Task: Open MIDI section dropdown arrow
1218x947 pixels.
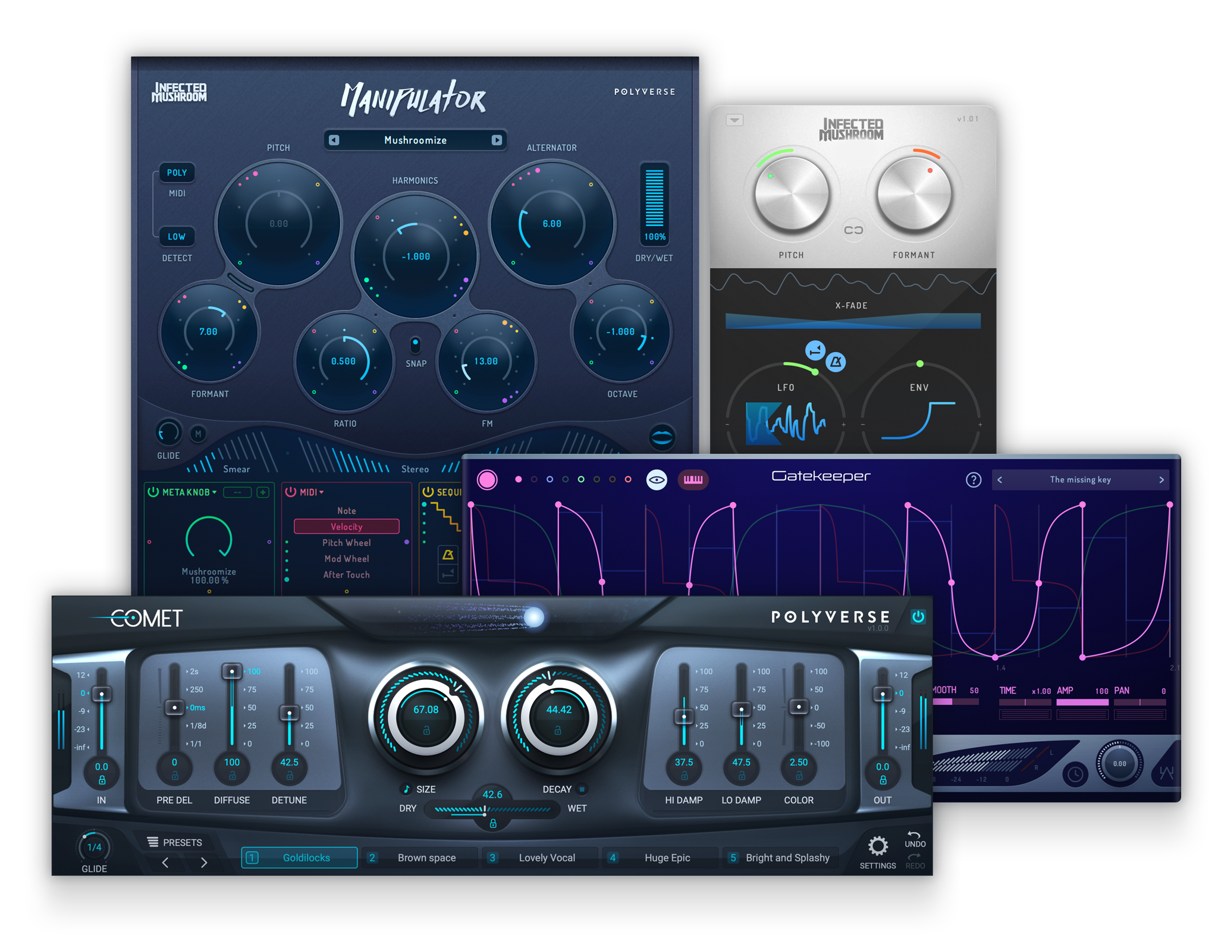Action: [322, 492]
